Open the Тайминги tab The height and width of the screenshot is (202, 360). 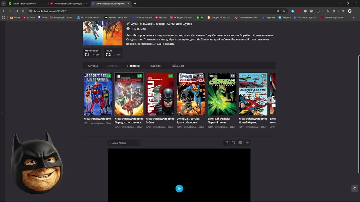click(177, 66)
